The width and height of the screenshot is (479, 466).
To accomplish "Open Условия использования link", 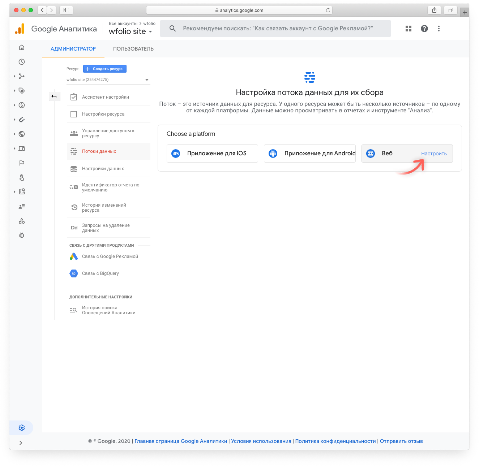I will (x=261, y=441).
